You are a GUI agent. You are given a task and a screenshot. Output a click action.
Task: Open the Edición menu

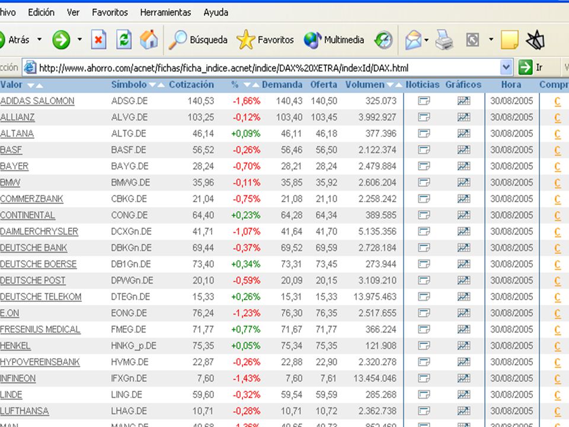[x=41, y=12]
